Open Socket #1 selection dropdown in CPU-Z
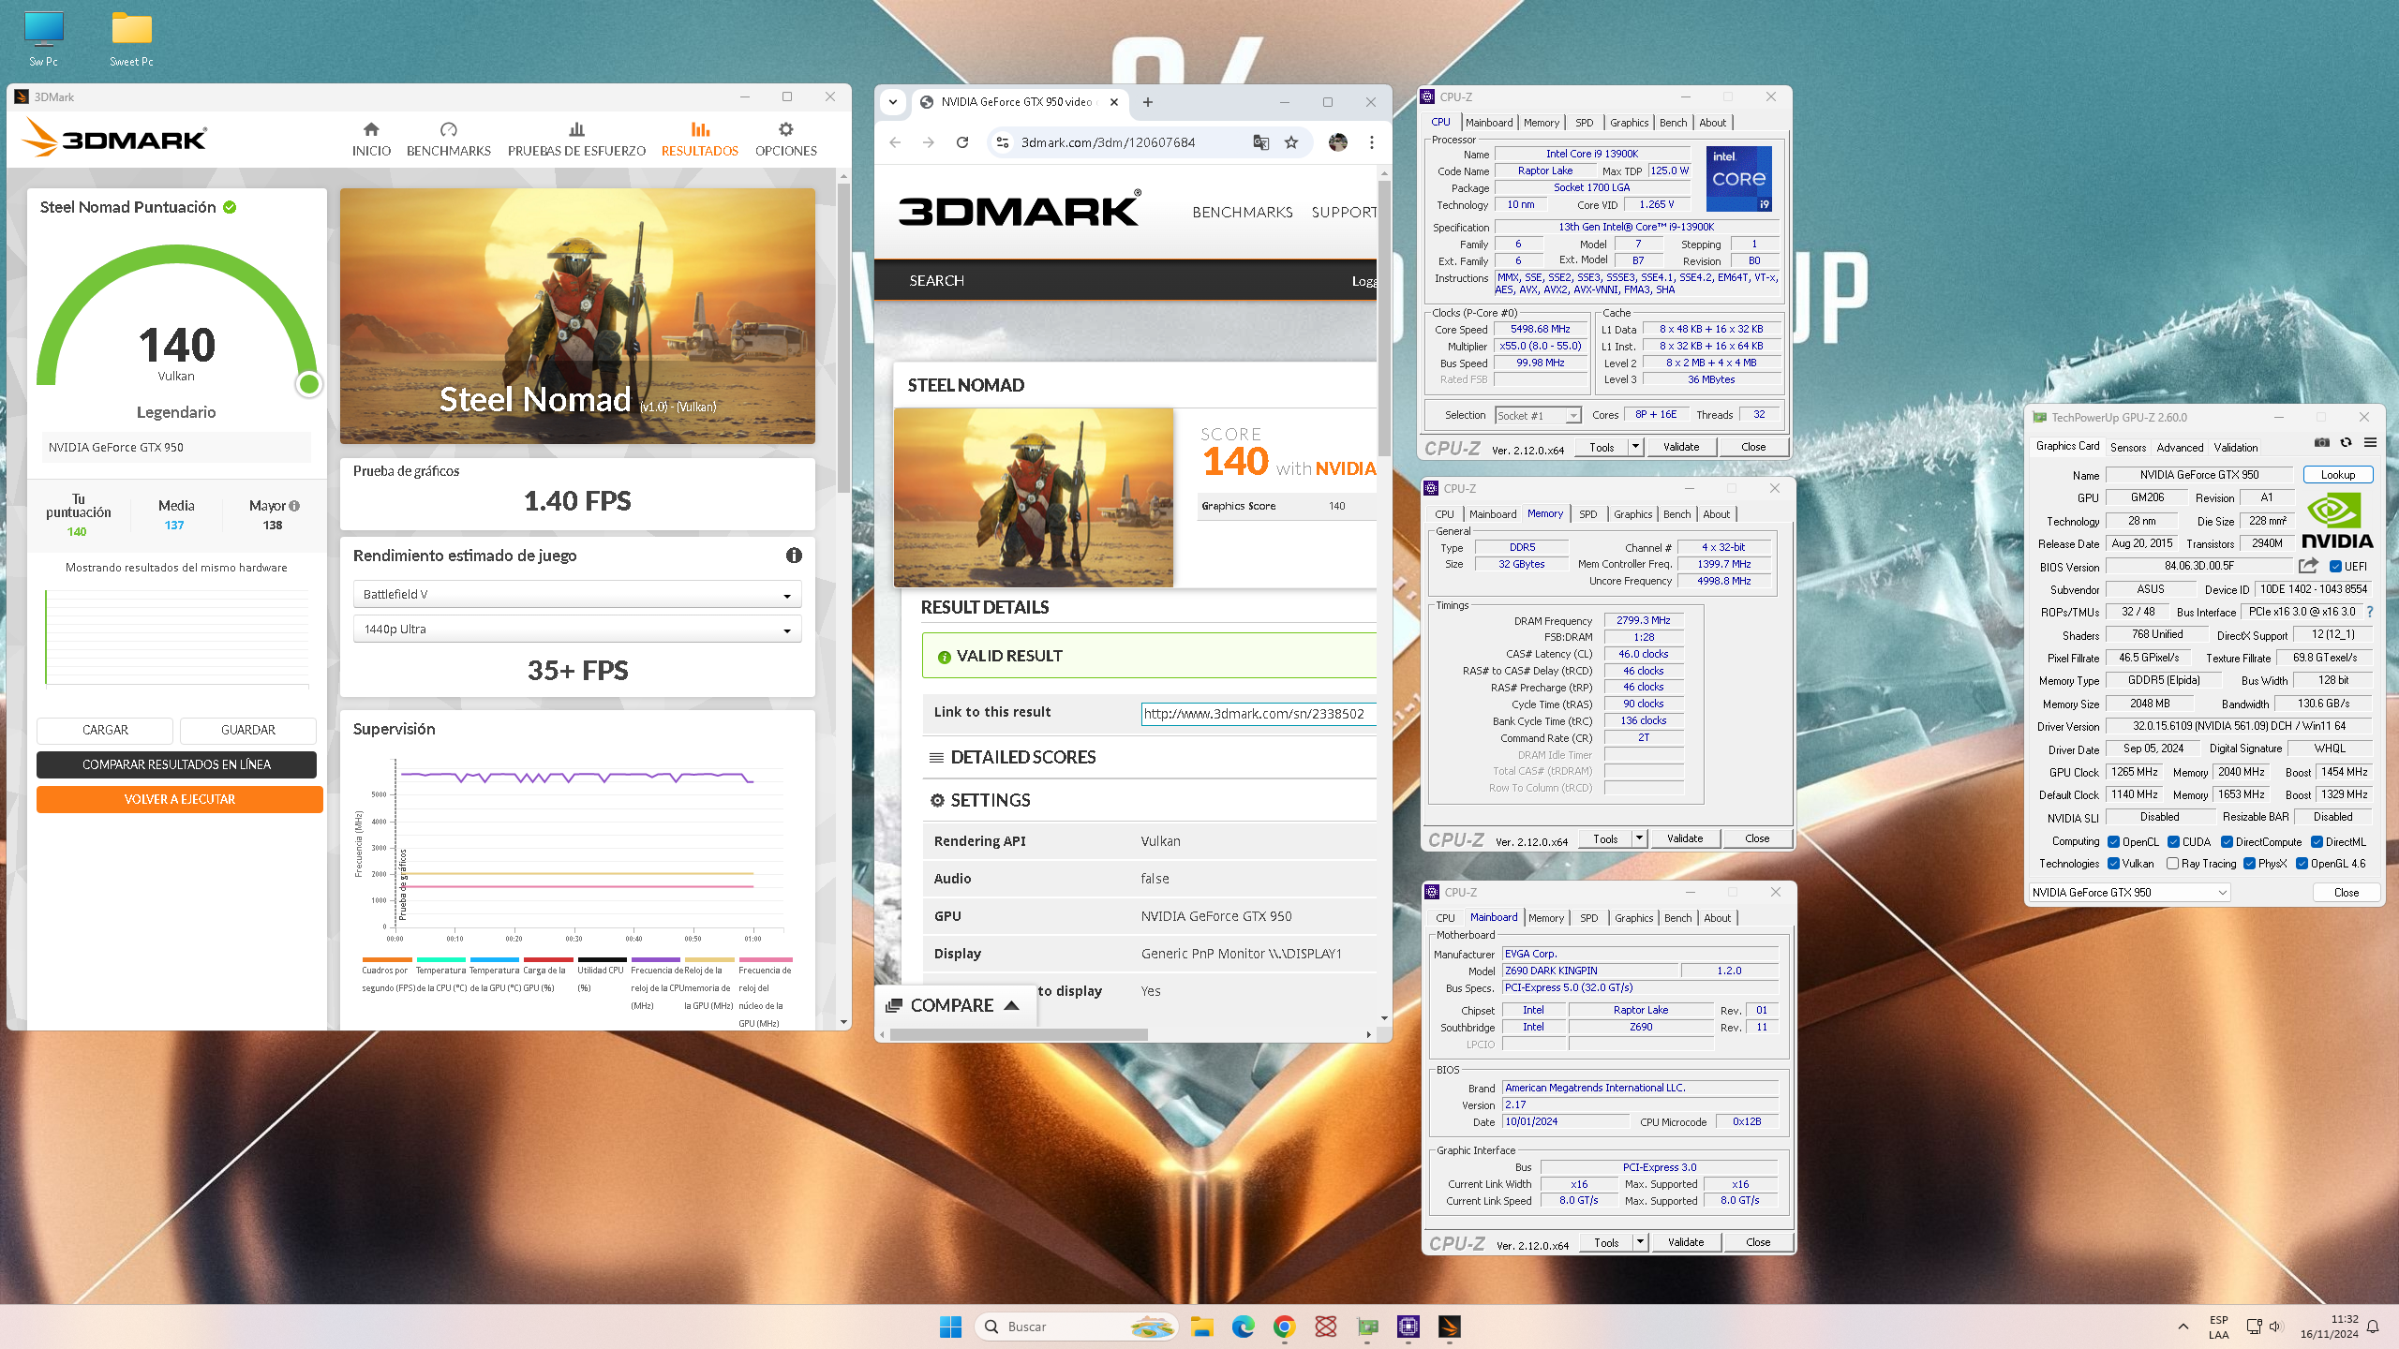The height and width of the screenshot is (1349, 2399). click(x=1539, y=415)
